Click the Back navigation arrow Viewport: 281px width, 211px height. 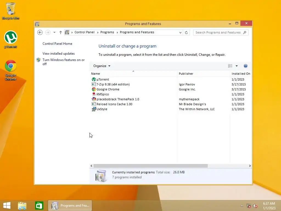[x=40, y=32]
